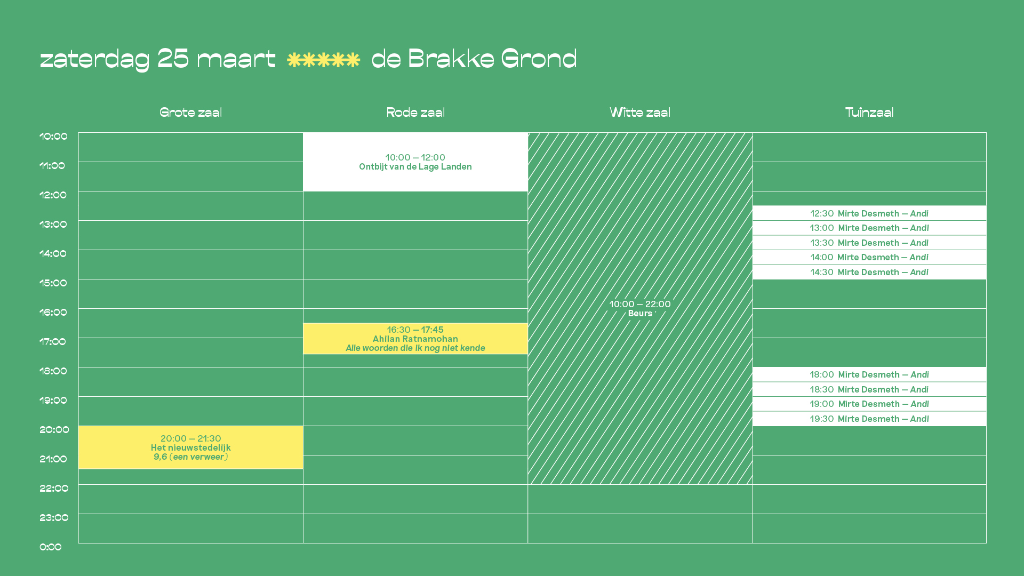Open the 12:30 Mirte Desmeth – Andi slot

click(869, 213)
